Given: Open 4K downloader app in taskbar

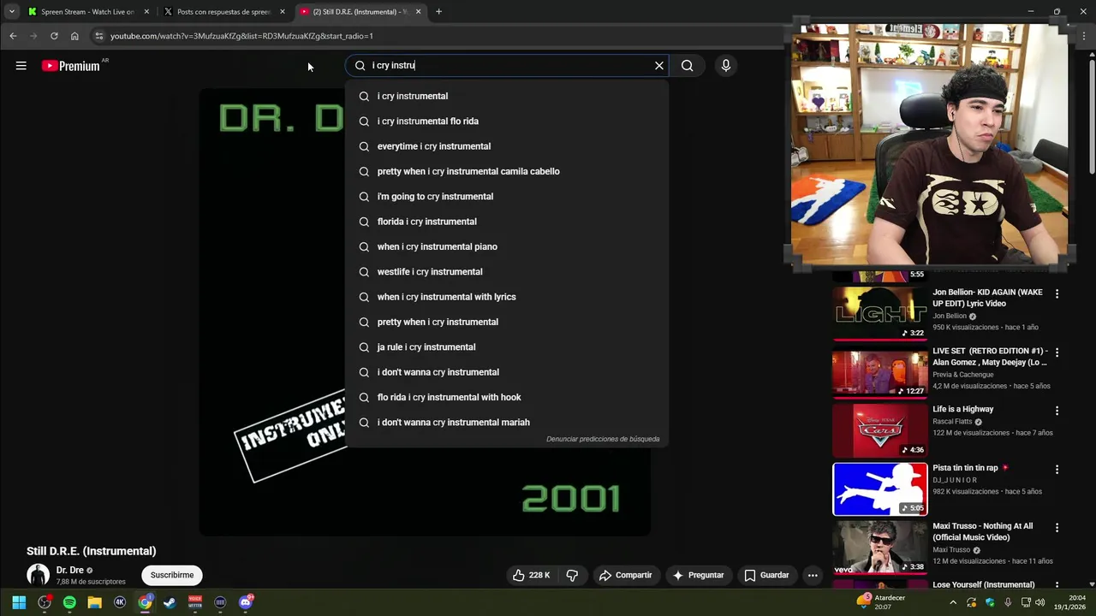Looking at the screenshot, I should point(120,602).
